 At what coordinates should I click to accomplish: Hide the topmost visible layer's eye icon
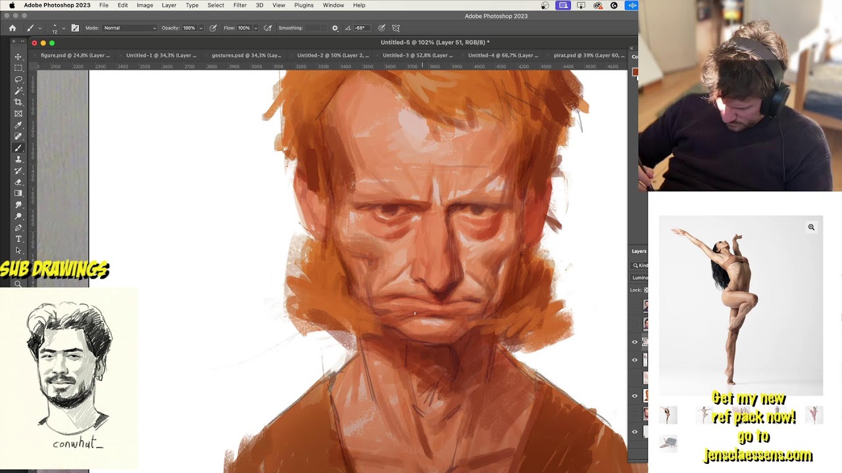point(635,342)
